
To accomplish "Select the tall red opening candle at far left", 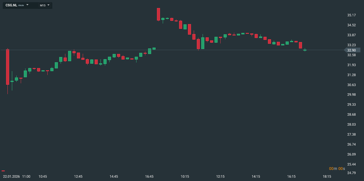I will point(7,67).
